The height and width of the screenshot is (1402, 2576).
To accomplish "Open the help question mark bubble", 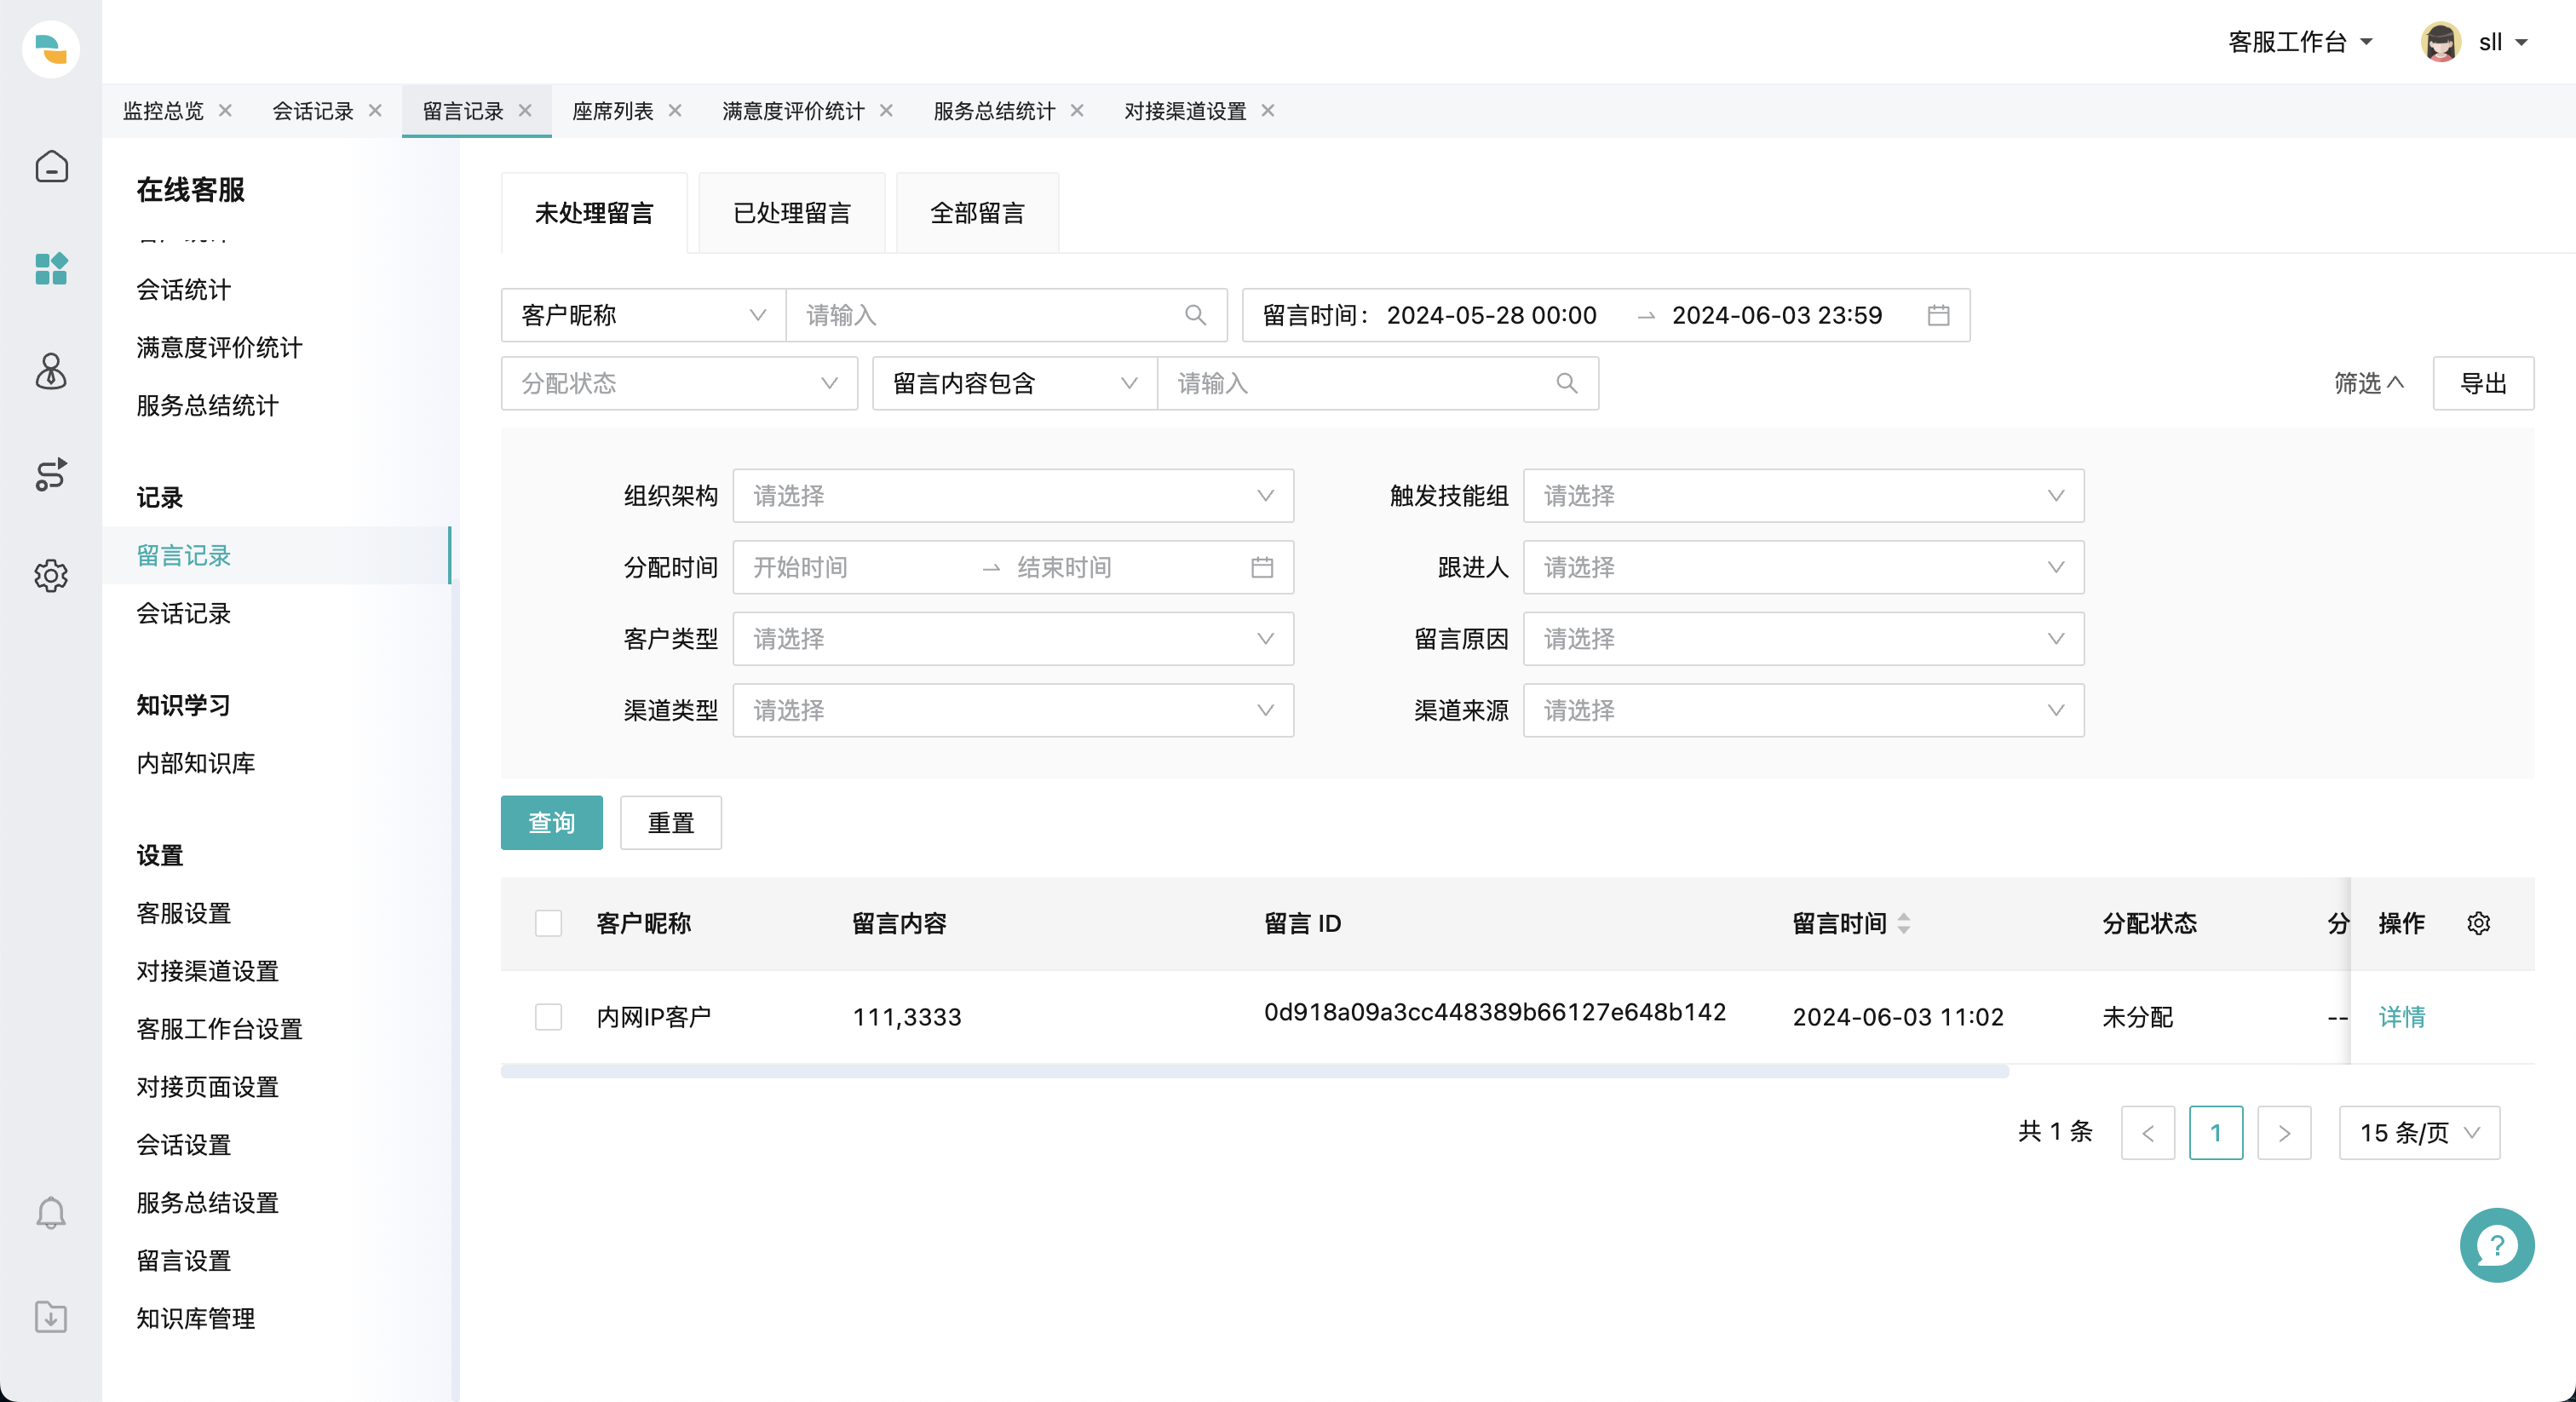I will pos(2497,1245).
